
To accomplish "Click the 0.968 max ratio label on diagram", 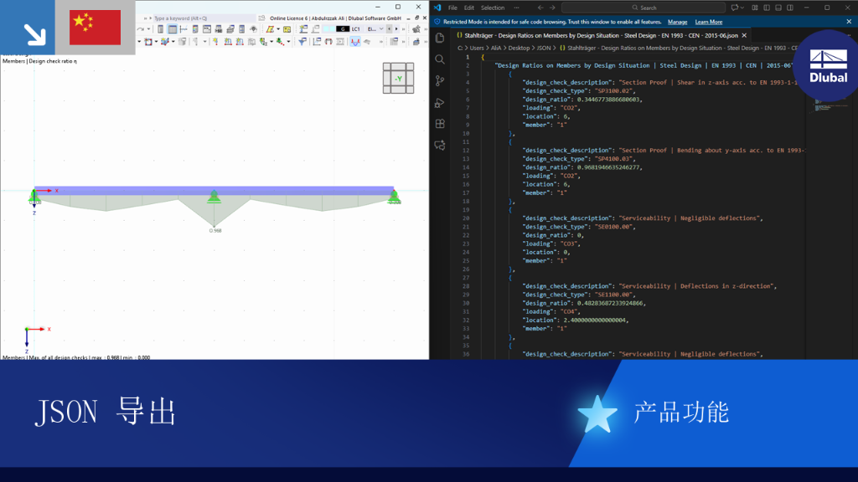I will point(215,231).
